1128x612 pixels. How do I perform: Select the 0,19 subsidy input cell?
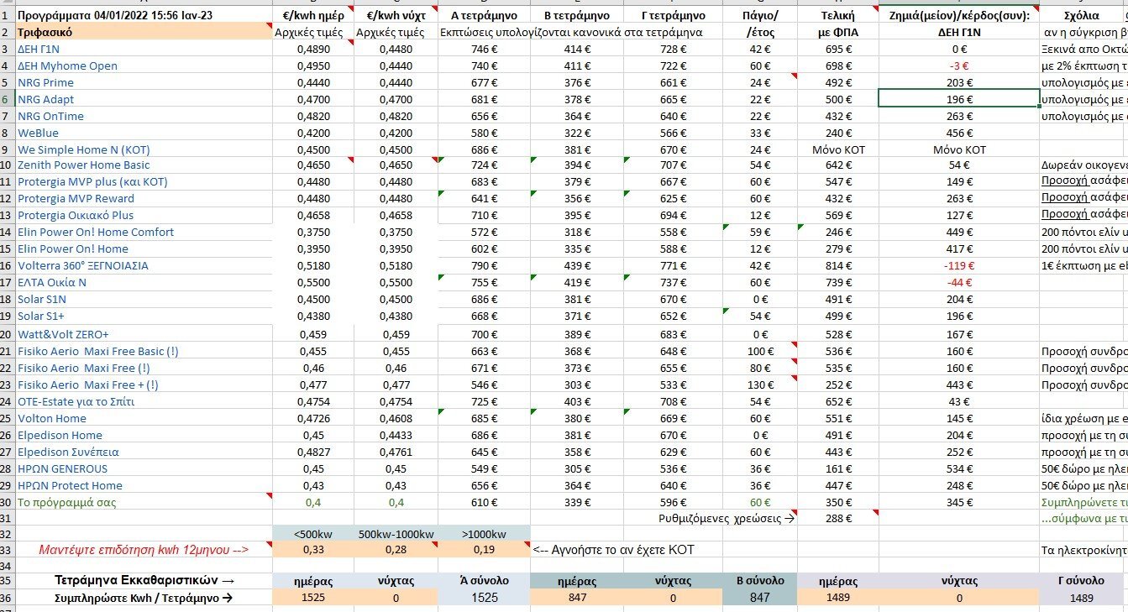click(485, 550)
